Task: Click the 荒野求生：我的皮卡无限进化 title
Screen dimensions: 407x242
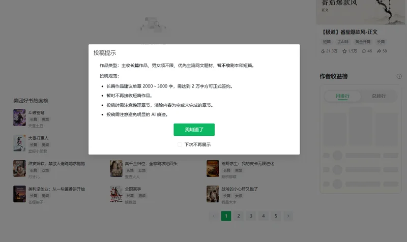Action: point(248,163)
